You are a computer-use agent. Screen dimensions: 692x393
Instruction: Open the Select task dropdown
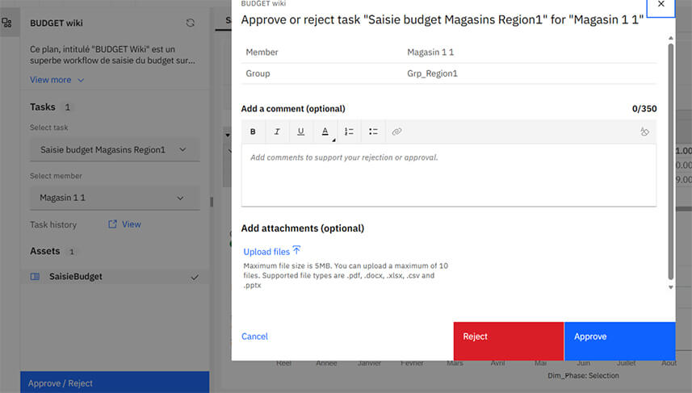click(115, 149)
